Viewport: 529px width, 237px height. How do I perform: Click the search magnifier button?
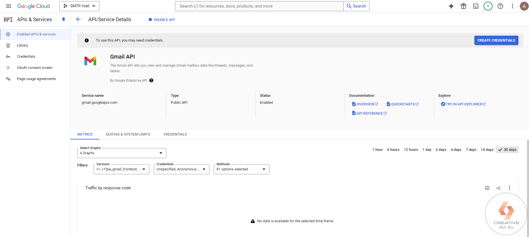pyautogui.click(x=356, y=6)
